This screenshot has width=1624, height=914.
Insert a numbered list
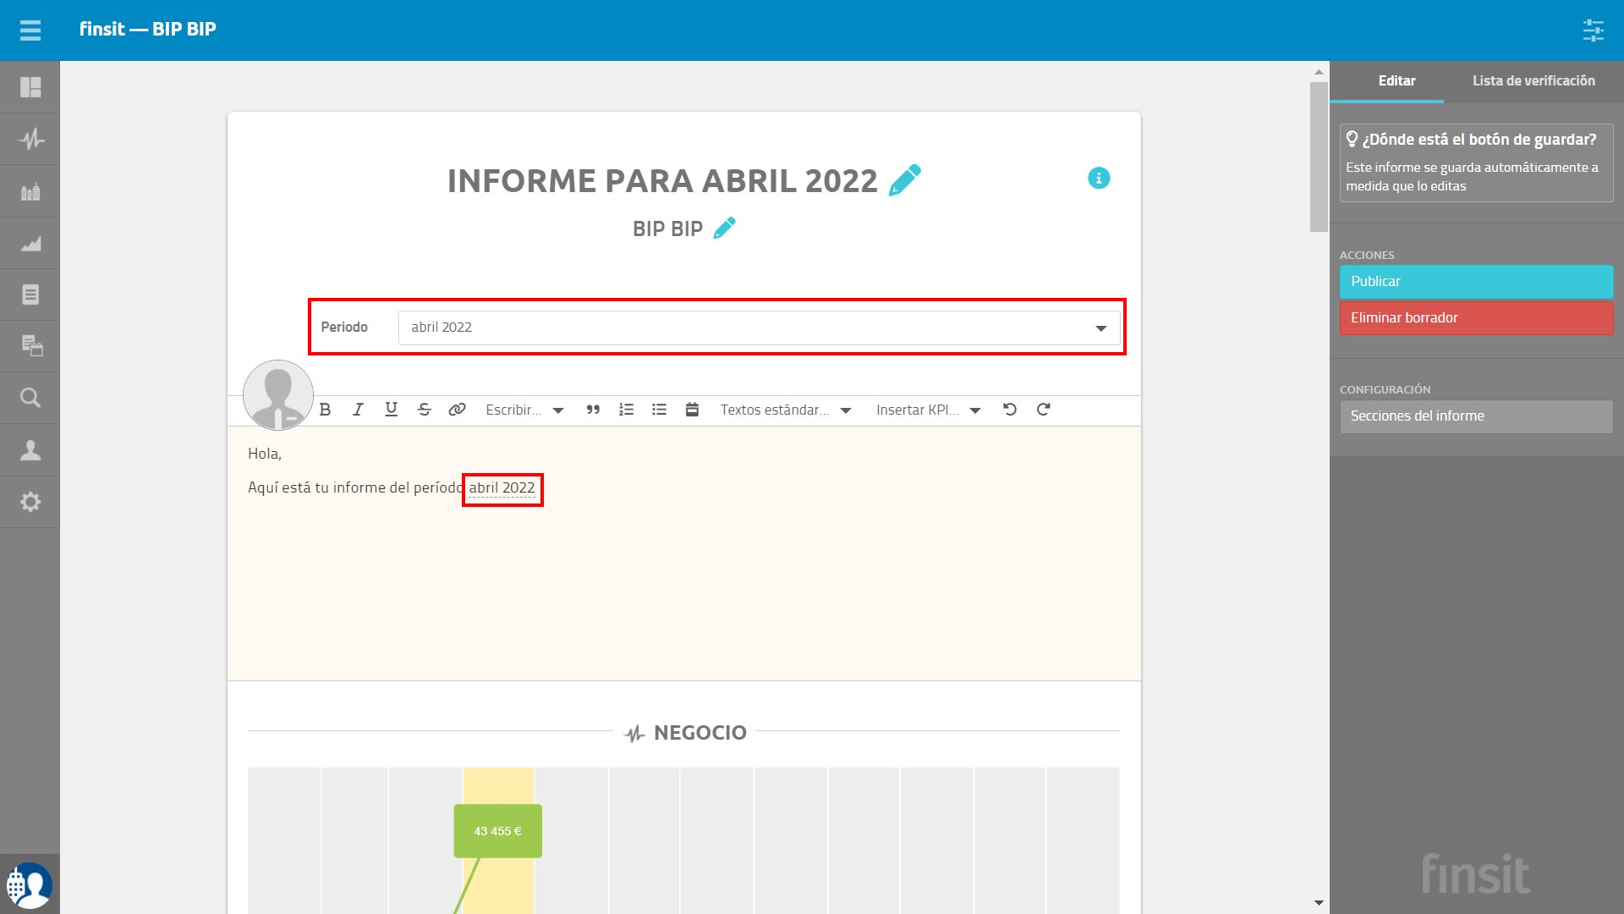pos(626,410)
